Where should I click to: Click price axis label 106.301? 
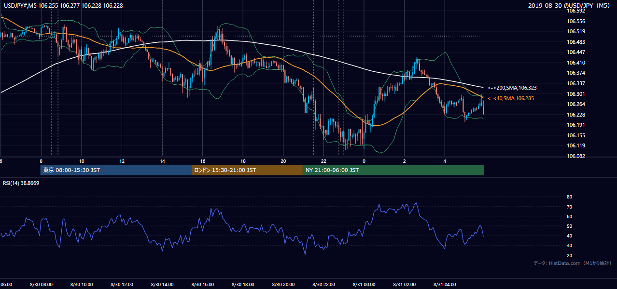point(576,94)
